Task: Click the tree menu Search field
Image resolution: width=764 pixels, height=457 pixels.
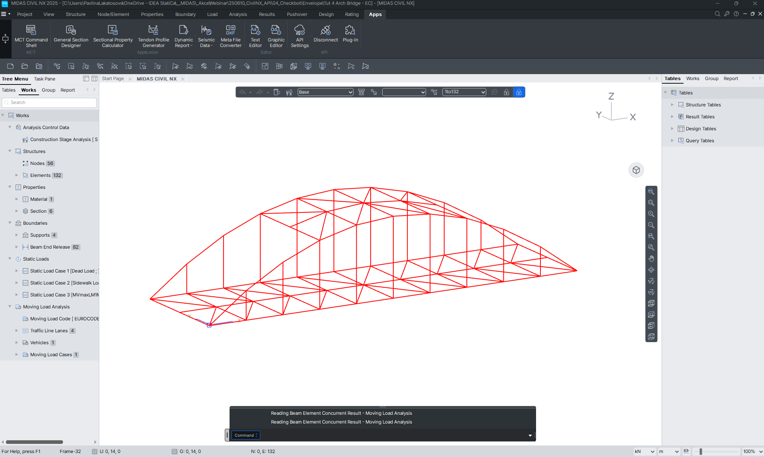Action: 50,102
